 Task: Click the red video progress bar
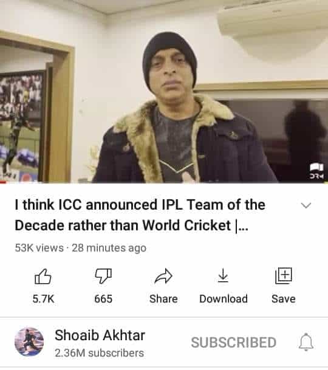pyautogui.click(x=3, y=182)
